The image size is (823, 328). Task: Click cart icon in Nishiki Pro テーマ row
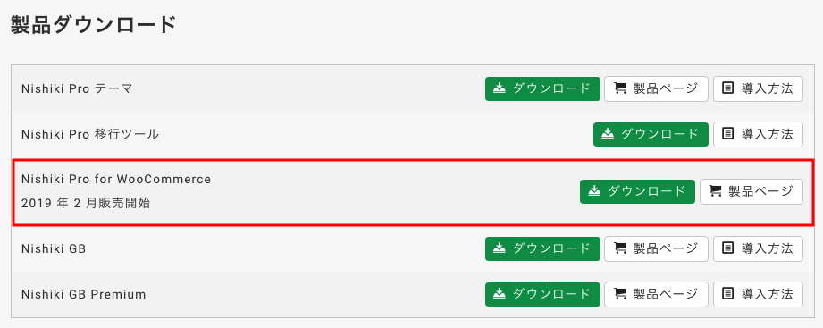tap(620, 88)
